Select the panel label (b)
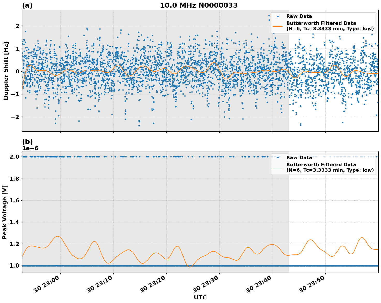This screenshot has height=303, width=381. coord(27,142)
